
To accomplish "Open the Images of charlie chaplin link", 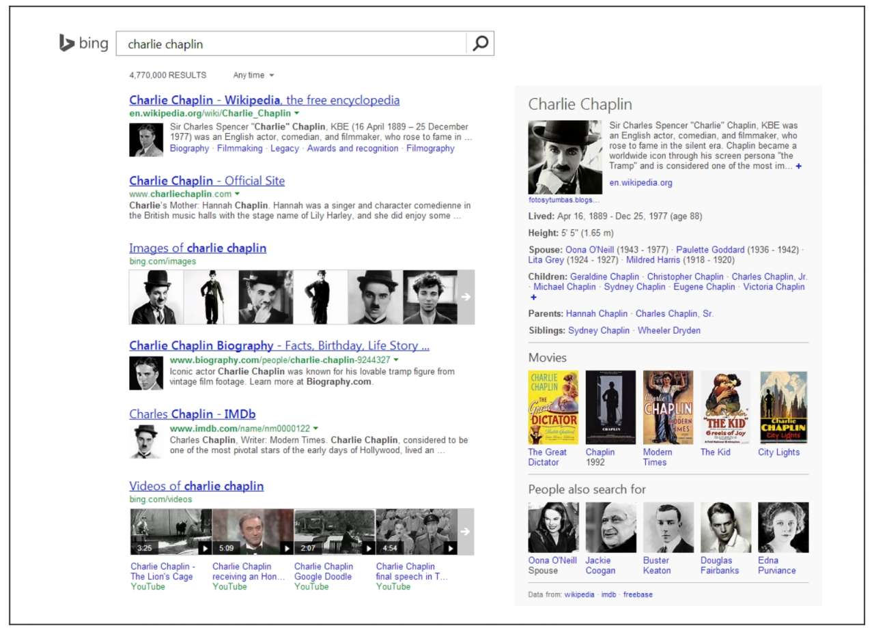I will point(198,248).
